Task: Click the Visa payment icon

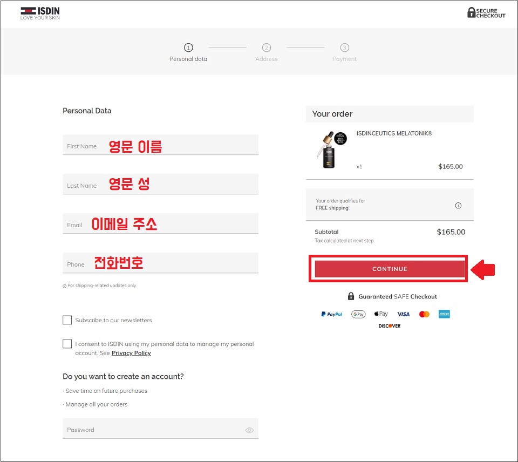Action: (x=404, y=314)
